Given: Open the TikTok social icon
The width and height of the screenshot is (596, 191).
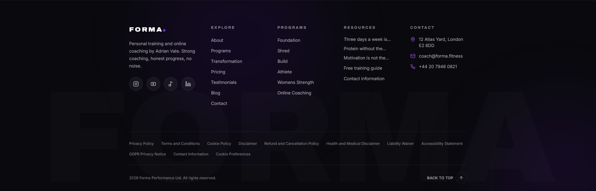Looking at the screenshot, I should click(171, 84).
